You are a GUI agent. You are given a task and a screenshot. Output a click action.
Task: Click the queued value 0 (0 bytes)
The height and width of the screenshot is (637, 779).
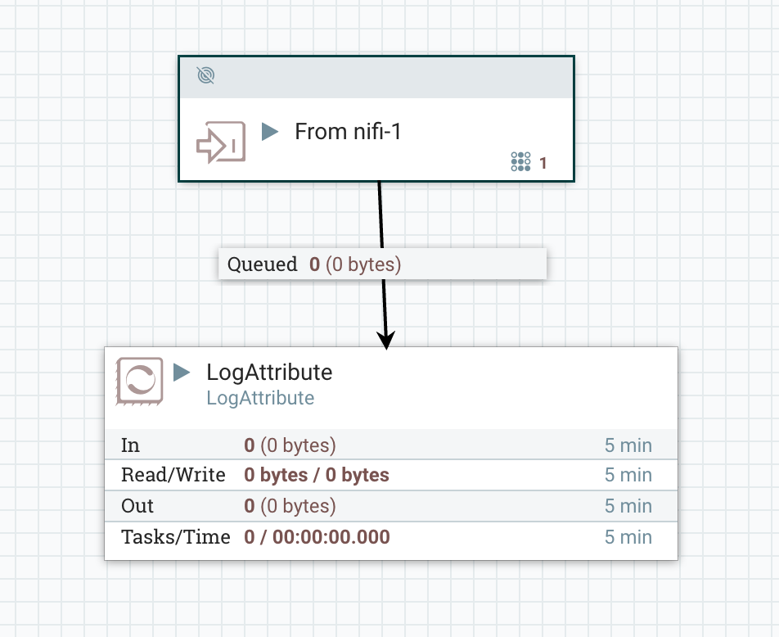[x=355, y=264]
